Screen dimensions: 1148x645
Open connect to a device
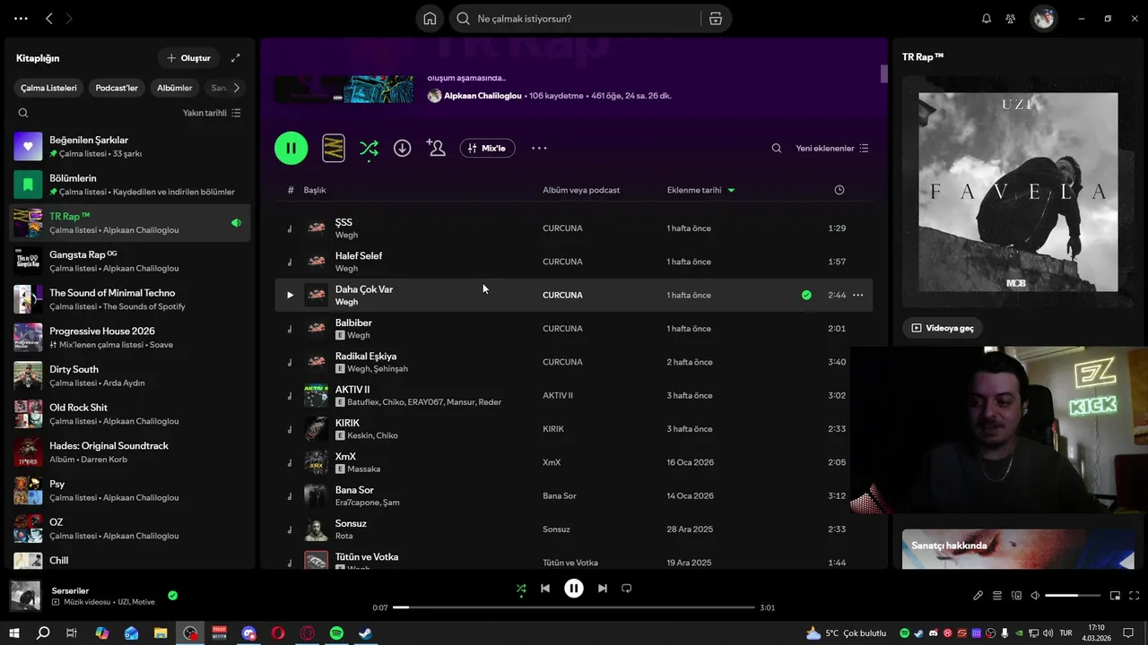(x=1016, y=596)
